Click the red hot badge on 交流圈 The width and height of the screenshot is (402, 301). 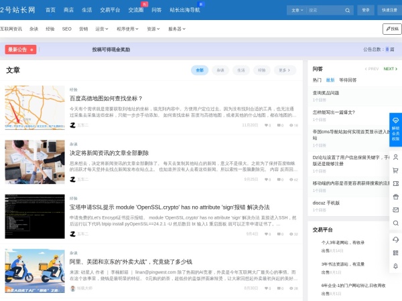tap(144, 4)
